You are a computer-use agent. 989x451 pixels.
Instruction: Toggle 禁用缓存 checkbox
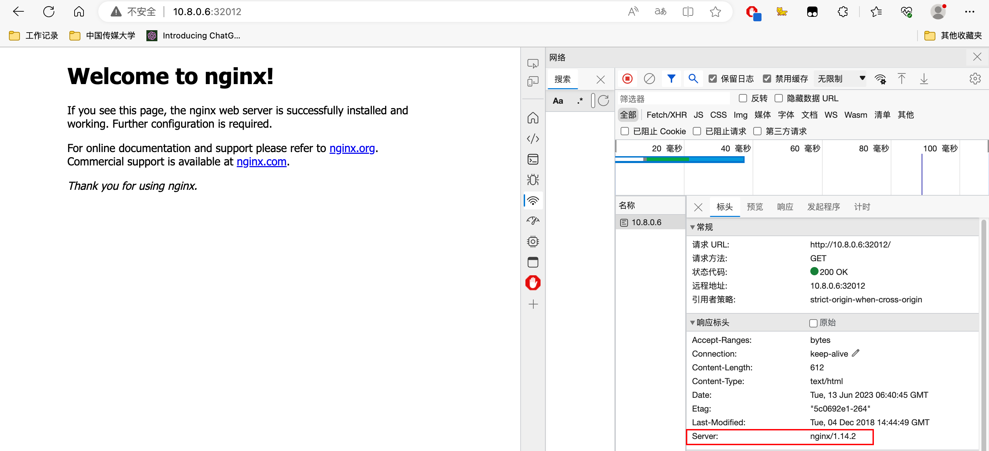tap(767, 79)
